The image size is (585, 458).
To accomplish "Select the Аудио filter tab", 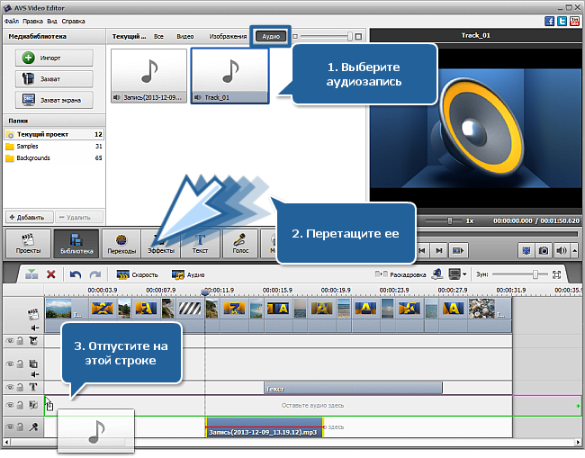I will point(271,36).
